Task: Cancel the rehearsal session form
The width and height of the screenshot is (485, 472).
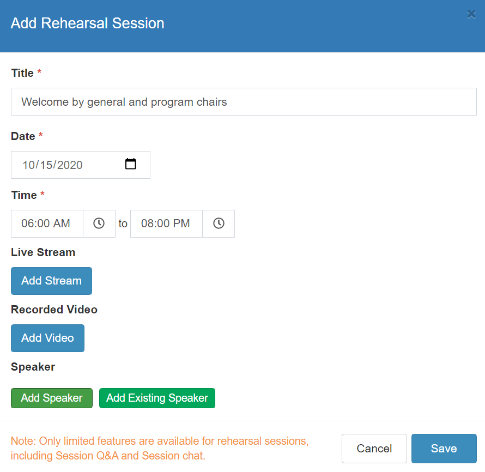Action: pos(374,449)
